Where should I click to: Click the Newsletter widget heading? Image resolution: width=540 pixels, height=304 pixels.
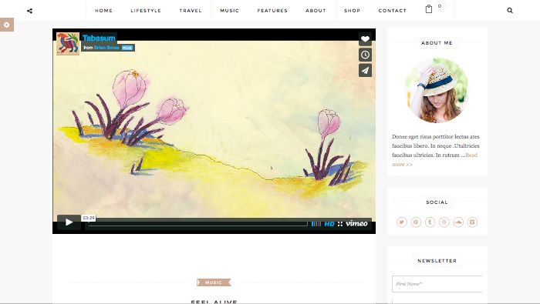coord(437,261)
